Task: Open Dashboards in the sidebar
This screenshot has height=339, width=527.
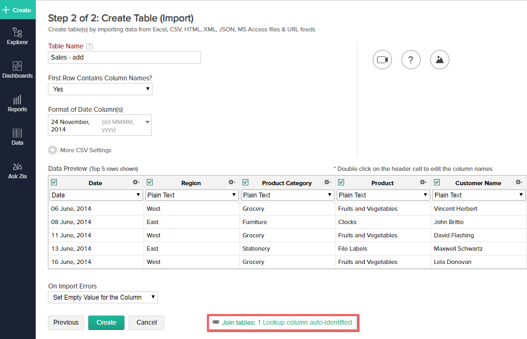Action: [x=18, y=70]
